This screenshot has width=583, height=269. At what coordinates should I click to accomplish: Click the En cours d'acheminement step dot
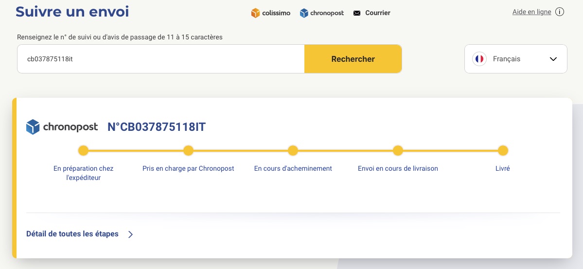pos(293,151)
